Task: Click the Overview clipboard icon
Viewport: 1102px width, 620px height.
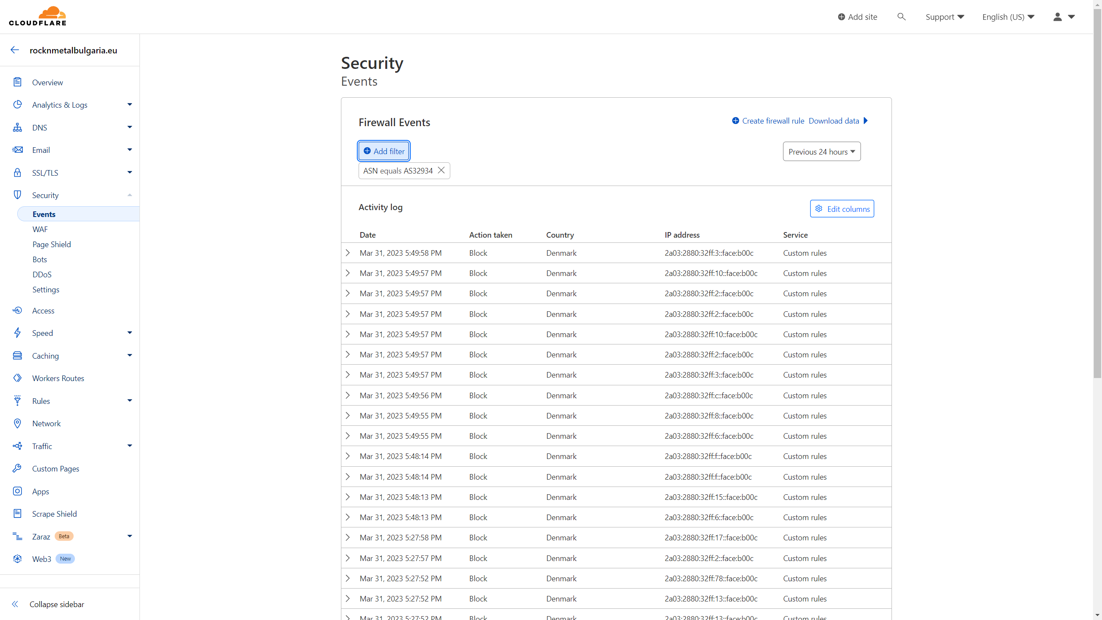Action: [17, 82]
